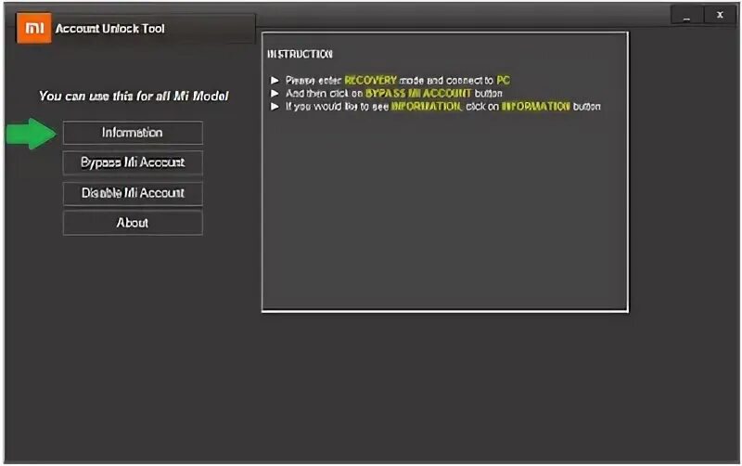Choose Disable Mi Account button
Screen dimensions: 742x466
(x=133, y=193)
